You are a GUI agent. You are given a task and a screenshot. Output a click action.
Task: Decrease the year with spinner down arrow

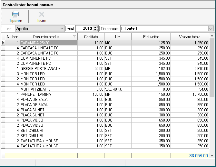[x=95, y=30]
